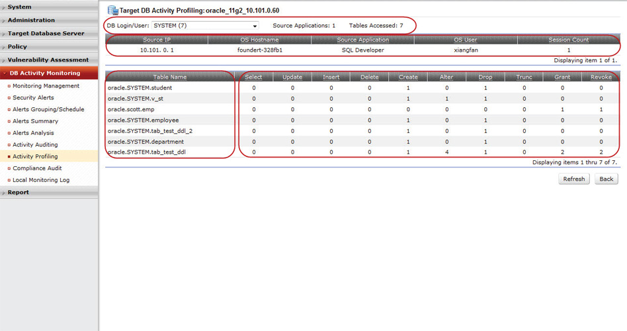
Task: Sort by OS User column
Action: [x=466, y=40]
